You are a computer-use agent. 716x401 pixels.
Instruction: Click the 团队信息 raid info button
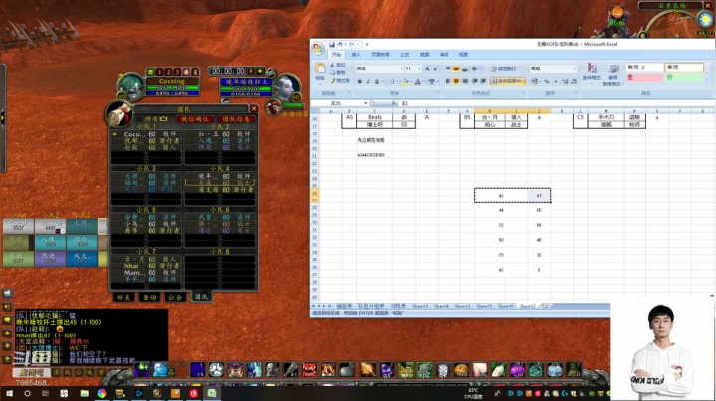(x=236, y=119)
